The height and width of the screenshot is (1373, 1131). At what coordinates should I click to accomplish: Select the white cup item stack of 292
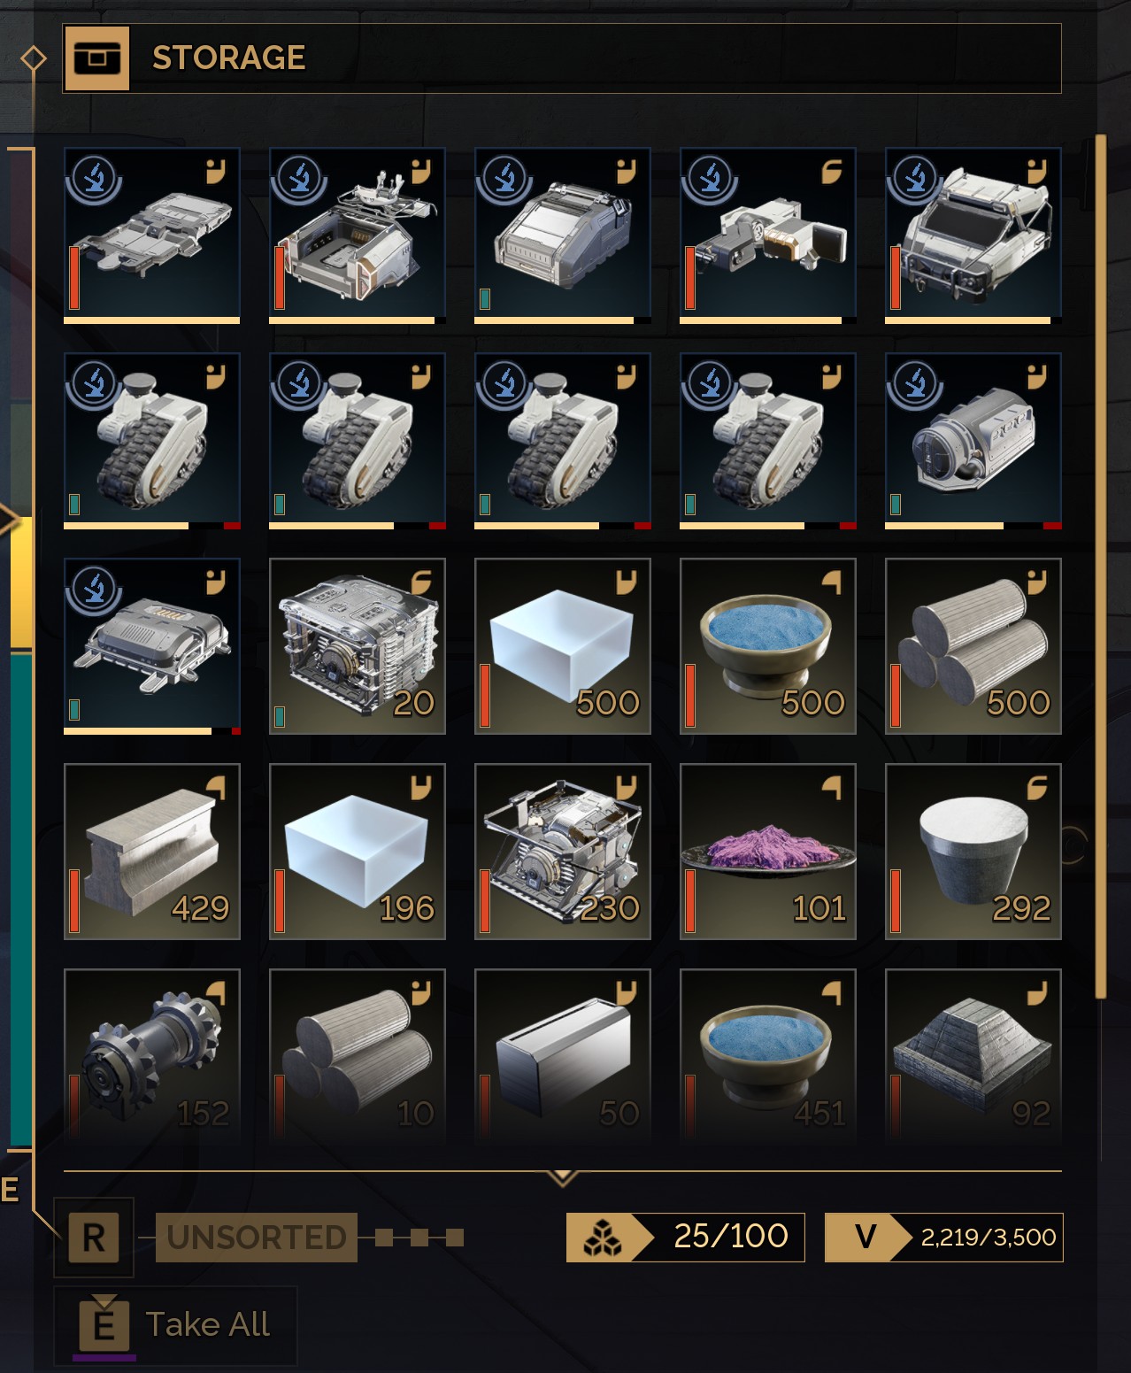pyautogui.click(x=973, y=852)
